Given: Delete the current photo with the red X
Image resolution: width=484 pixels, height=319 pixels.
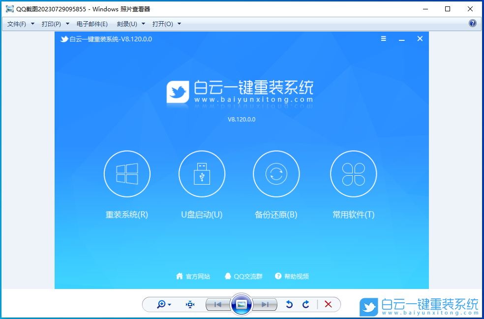Looking at the screenshot, I should pos(328,304).
